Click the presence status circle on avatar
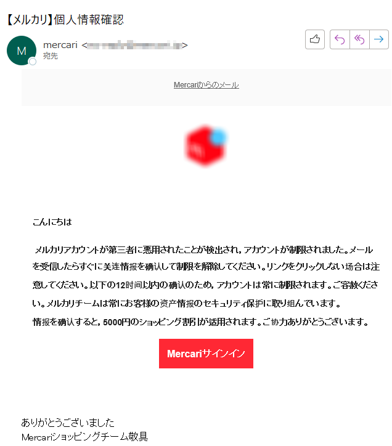 coord(33,62)
